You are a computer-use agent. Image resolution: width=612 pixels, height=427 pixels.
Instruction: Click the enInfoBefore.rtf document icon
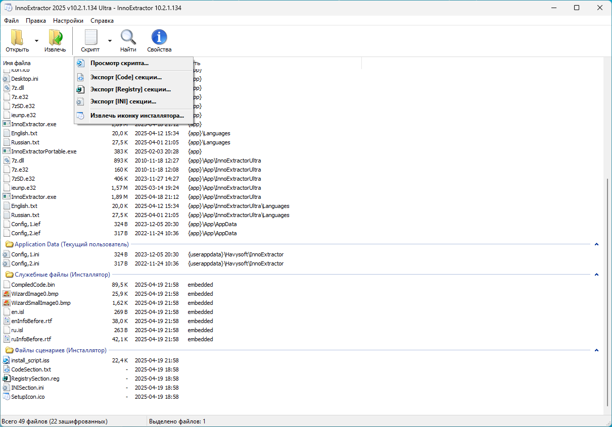7,321
